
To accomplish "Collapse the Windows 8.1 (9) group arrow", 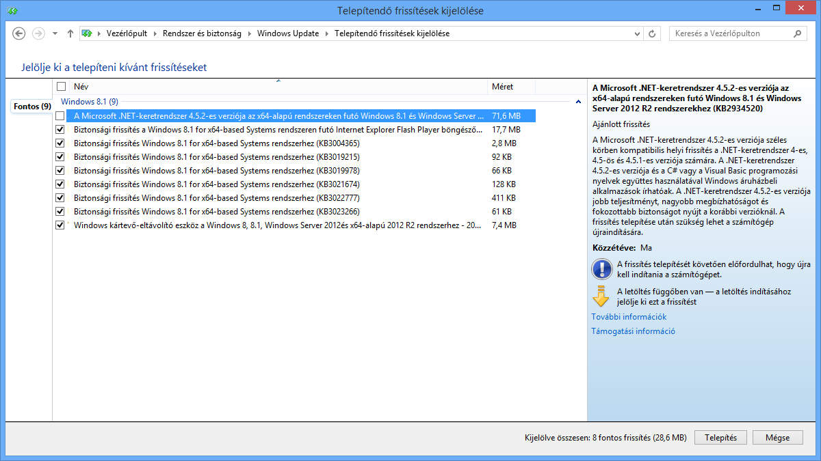I will [577, 102].
